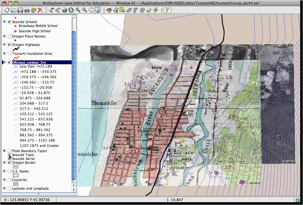Image resolution: width=303 pixels, height=205 pixels.
Task: Enable the Countries layer checkbox
Action: 9,180
